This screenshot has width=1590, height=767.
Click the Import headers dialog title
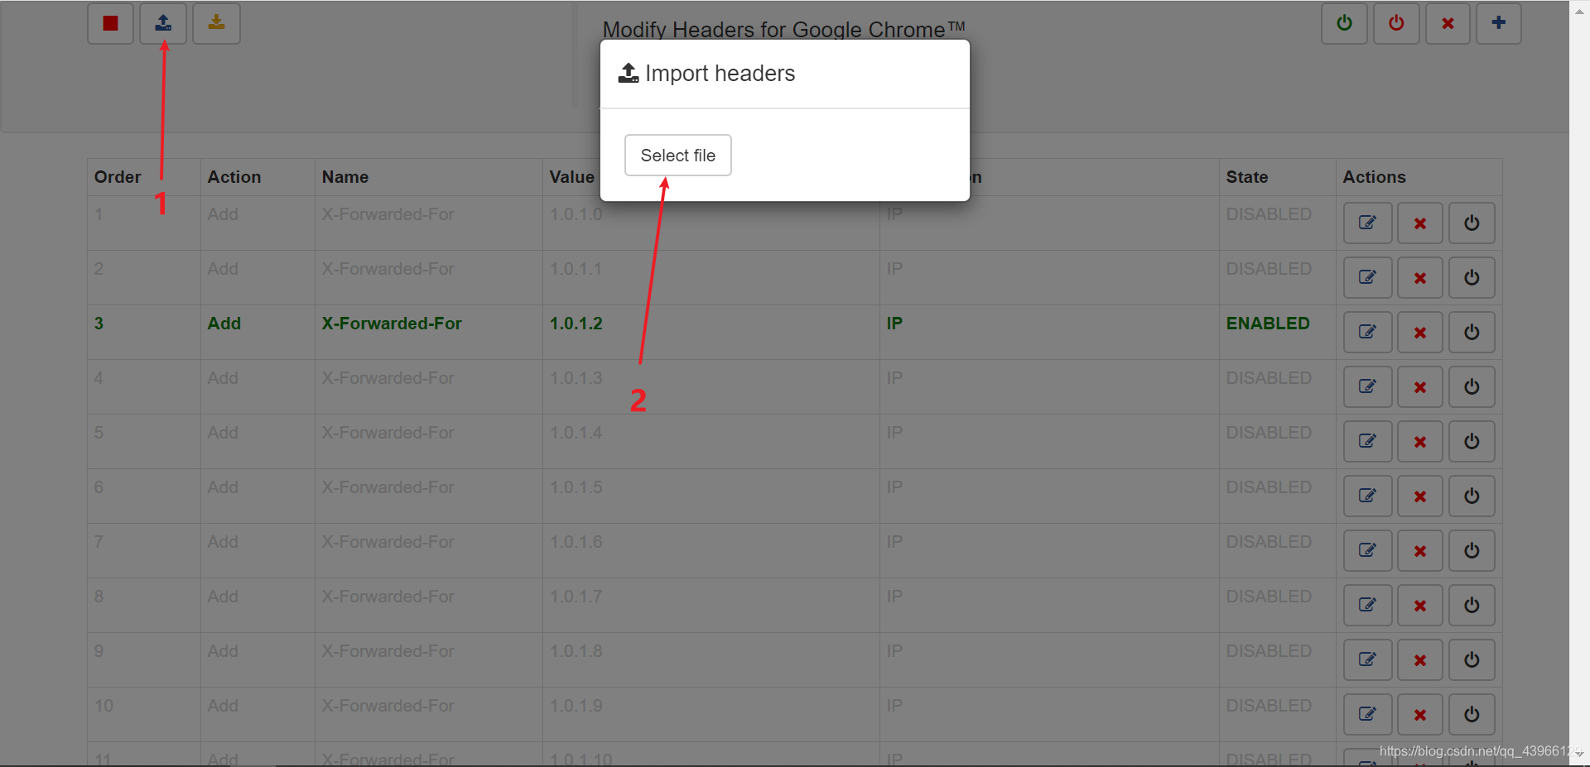tap(720, 74)
